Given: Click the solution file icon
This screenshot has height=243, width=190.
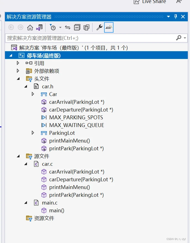Looking at the screenshot, I should click(x=14, y=48).
